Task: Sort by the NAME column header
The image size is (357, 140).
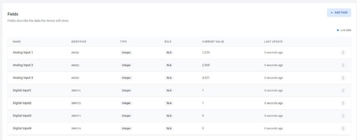Action: pyautogui.click(x=17, y=42)
